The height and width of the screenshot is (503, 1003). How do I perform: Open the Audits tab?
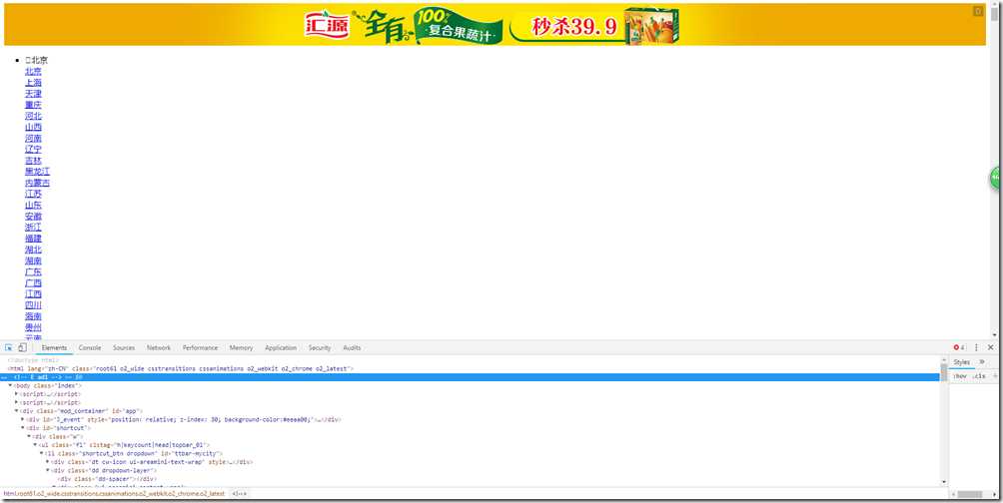click(x=352, y=347)
